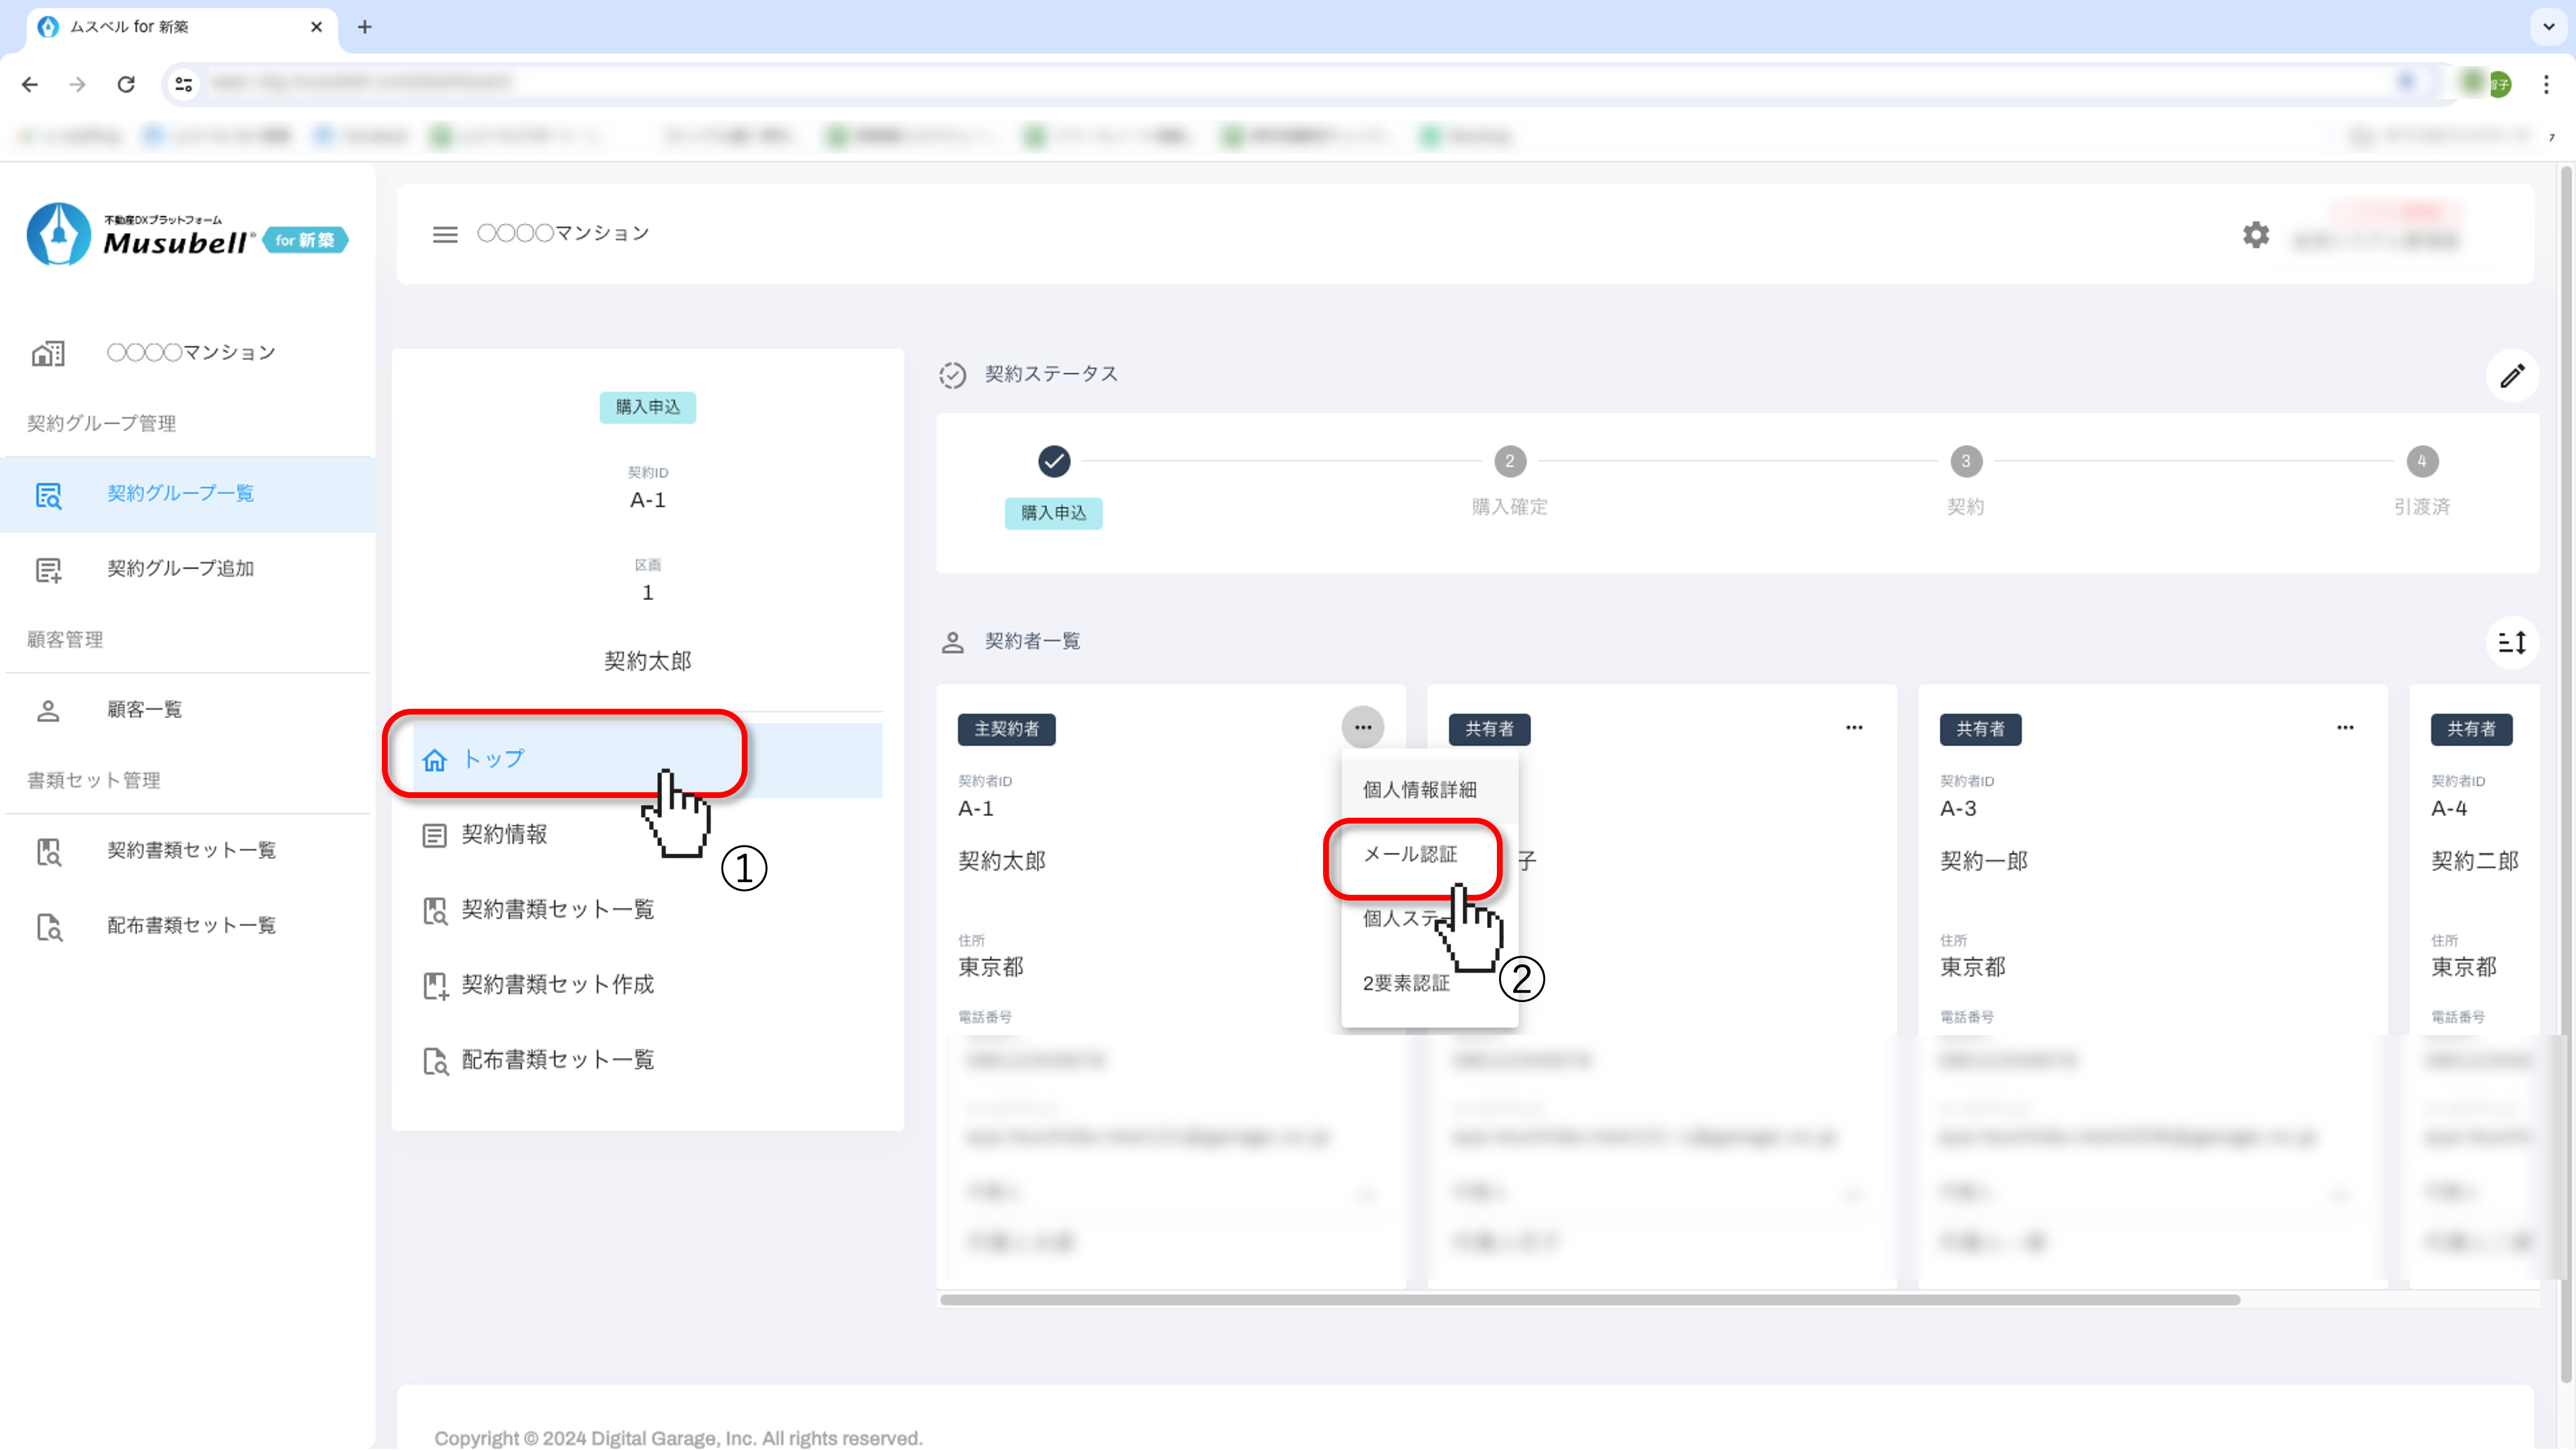This screenshot has width=2576, height=1450.
Task: Choose 個人情報詳細 in the dropdown menu
Action: click(1419, 789)
